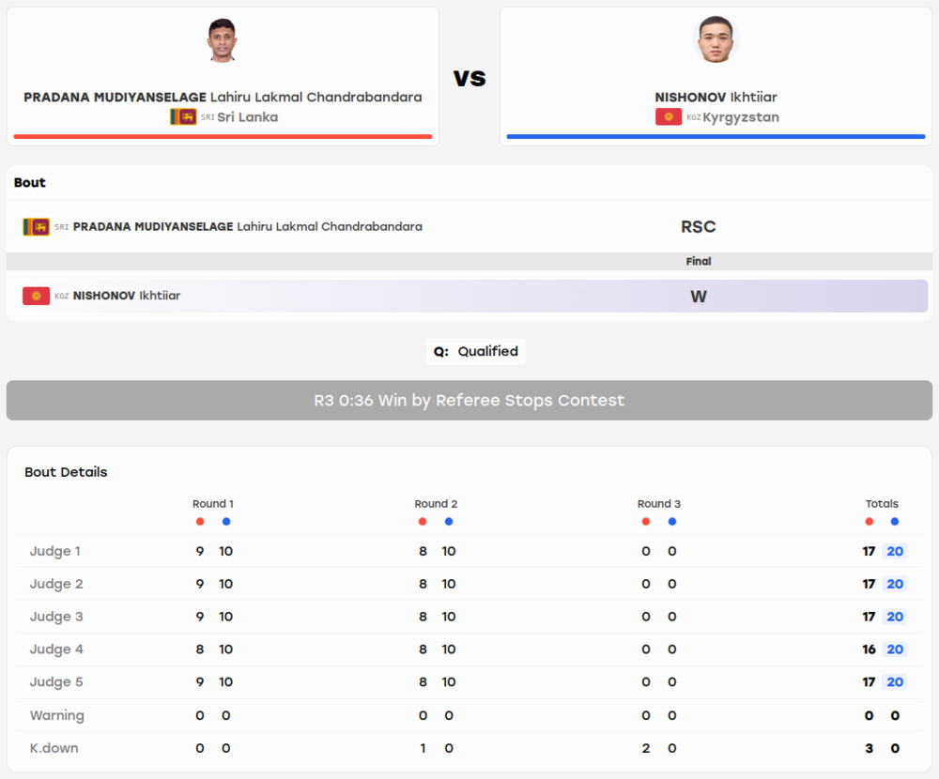
Task: Click the Round 3 column header
Action: (x=659, y=504)
